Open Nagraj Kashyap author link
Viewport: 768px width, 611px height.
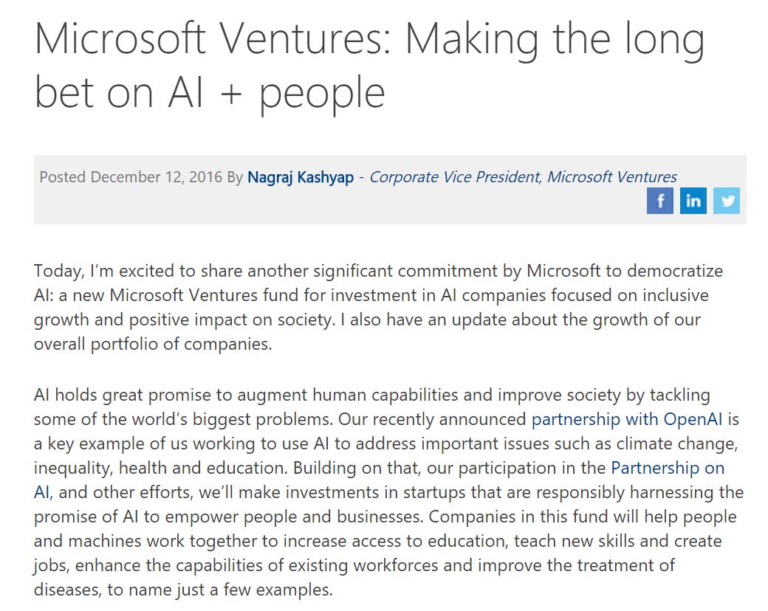pyautogui.click(x=301, y=177)
